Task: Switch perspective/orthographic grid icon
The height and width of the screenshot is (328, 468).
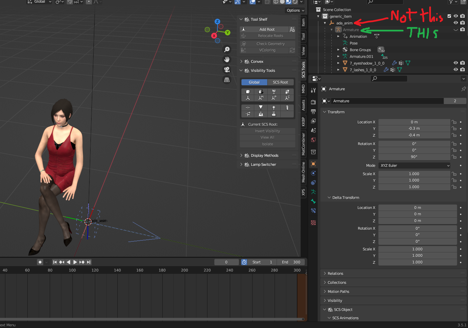Action: pos(227,80)
